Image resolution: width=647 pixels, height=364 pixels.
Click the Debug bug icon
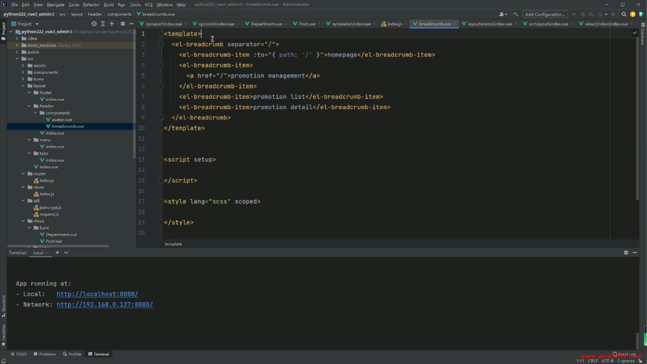(583, 14)
